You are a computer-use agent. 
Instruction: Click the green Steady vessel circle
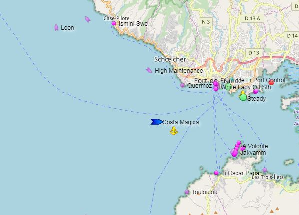click(x=243, y=97)
